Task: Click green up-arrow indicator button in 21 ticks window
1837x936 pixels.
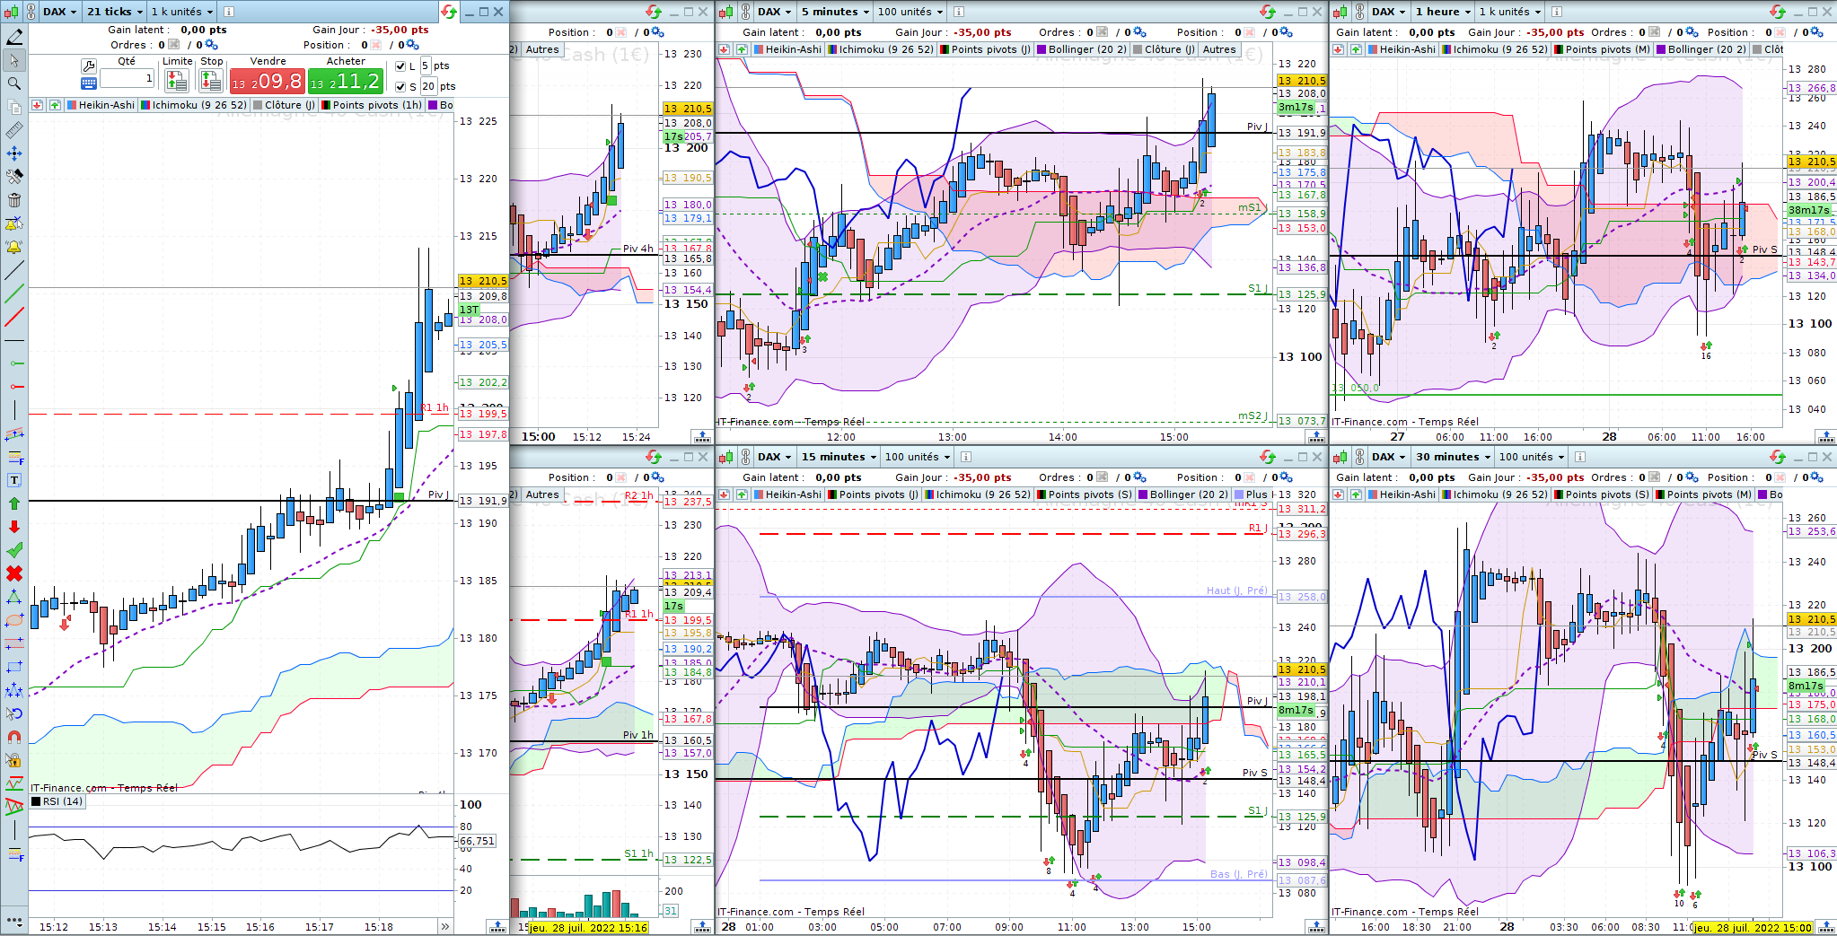Action: (x=55, y=105)
